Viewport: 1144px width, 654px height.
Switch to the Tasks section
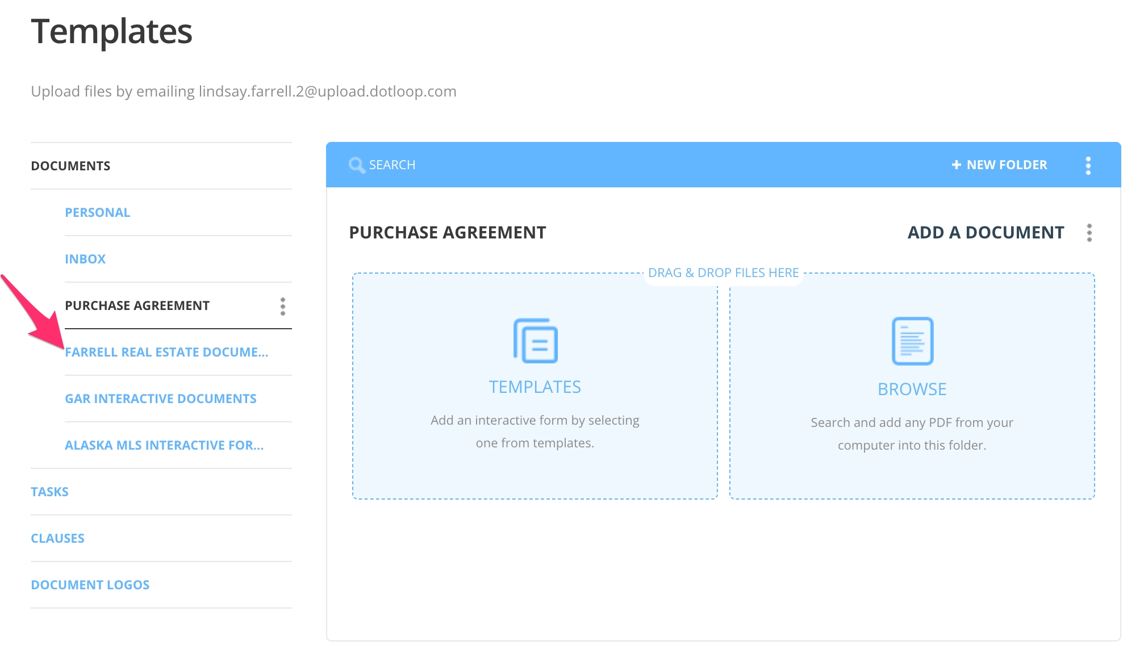pos(49,492)
